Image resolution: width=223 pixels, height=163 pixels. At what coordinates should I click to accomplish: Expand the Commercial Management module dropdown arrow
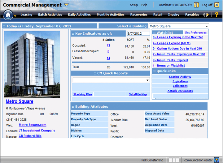(66, 5)
